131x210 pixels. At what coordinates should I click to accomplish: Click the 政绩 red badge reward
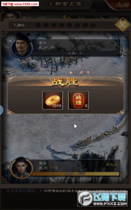click(78, 100)
